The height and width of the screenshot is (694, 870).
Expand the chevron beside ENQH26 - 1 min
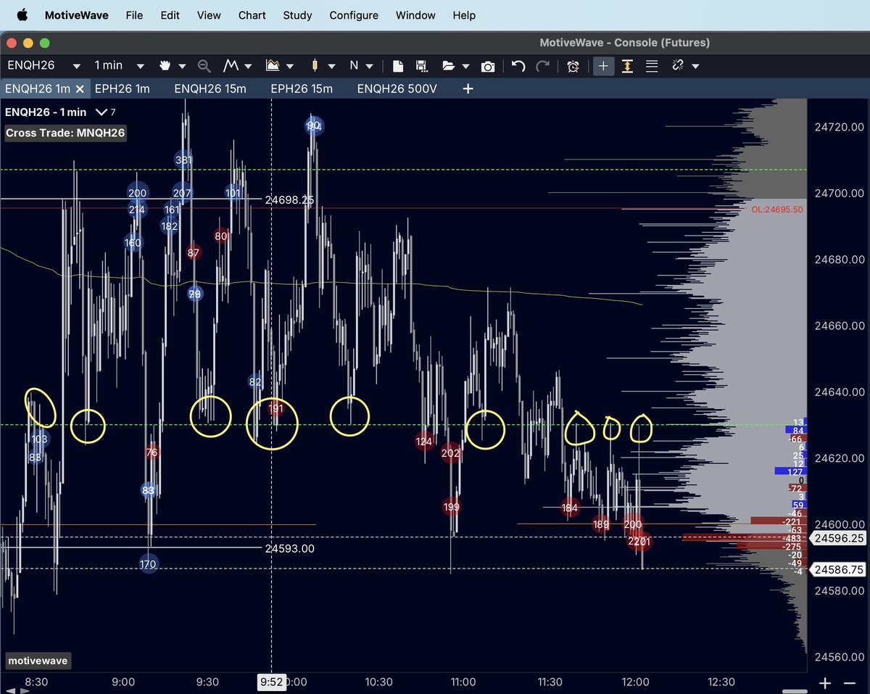click(x=101, y=112)
